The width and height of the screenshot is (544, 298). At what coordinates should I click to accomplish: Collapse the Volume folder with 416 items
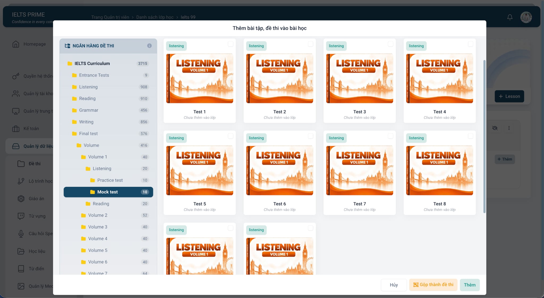click(108, 145)
